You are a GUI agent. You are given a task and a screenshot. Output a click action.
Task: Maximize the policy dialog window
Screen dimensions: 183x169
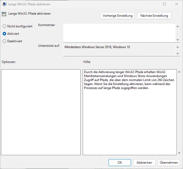[164, 4]
